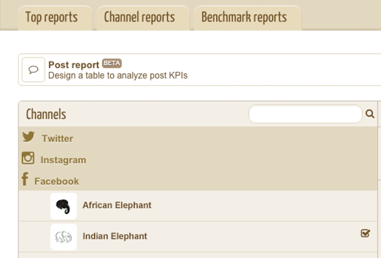The image size is (381, 258).
Task: Open the Post report link
Action: (x=73, y=65)
